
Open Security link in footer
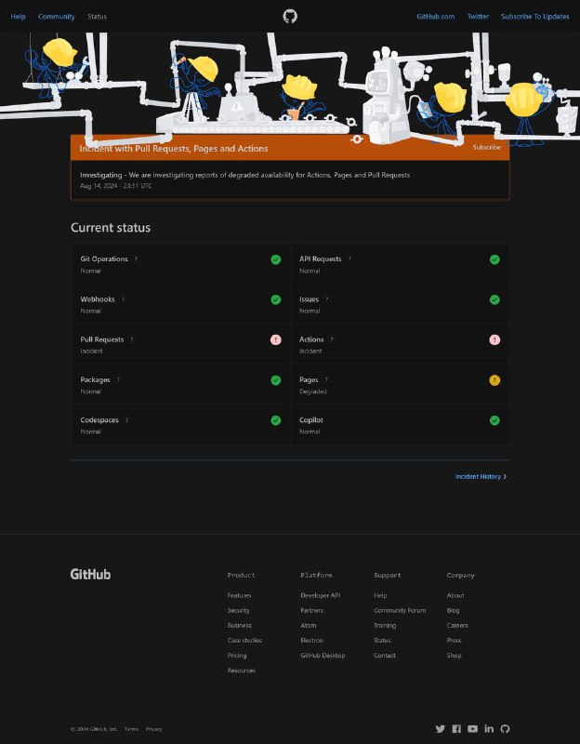pos(238,611)
